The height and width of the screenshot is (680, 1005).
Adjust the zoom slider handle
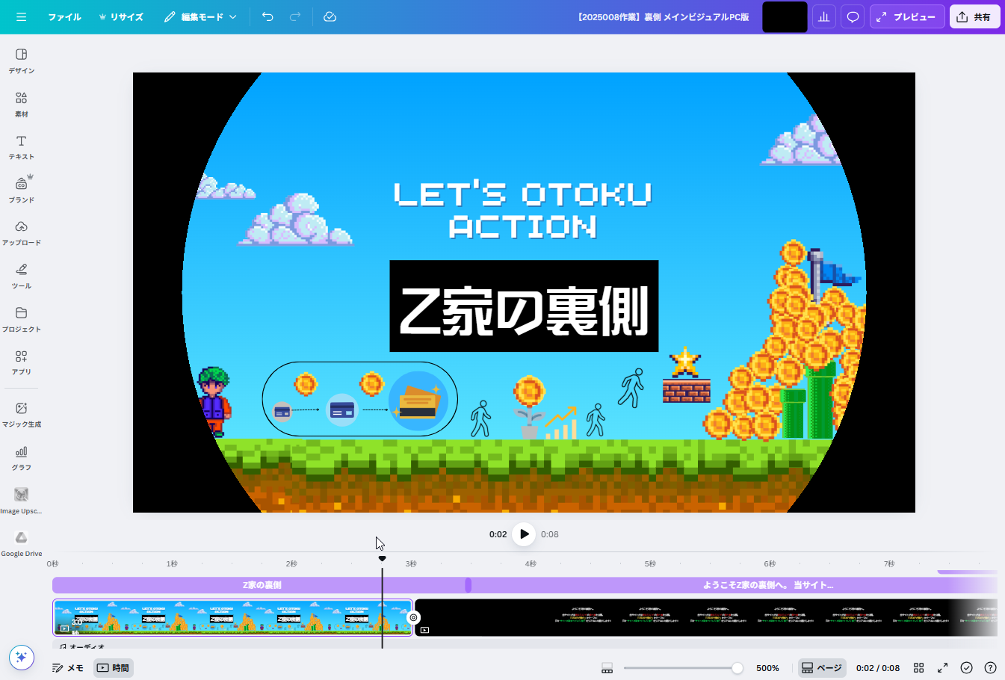click(737, 668)
